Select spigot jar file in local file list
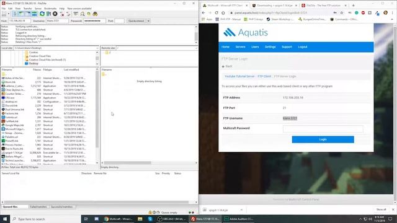 (x=14, y=153)
